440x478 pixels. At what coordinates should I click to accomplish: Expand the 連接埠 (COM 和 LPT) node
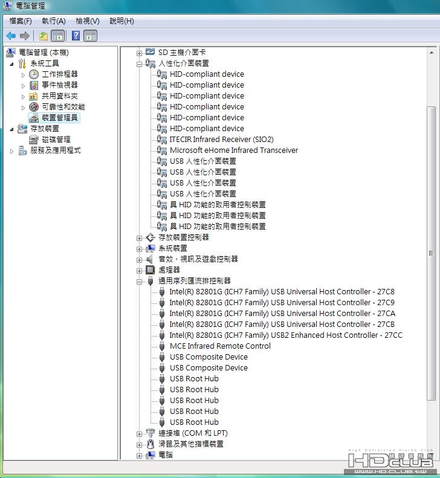coord(139,434)
